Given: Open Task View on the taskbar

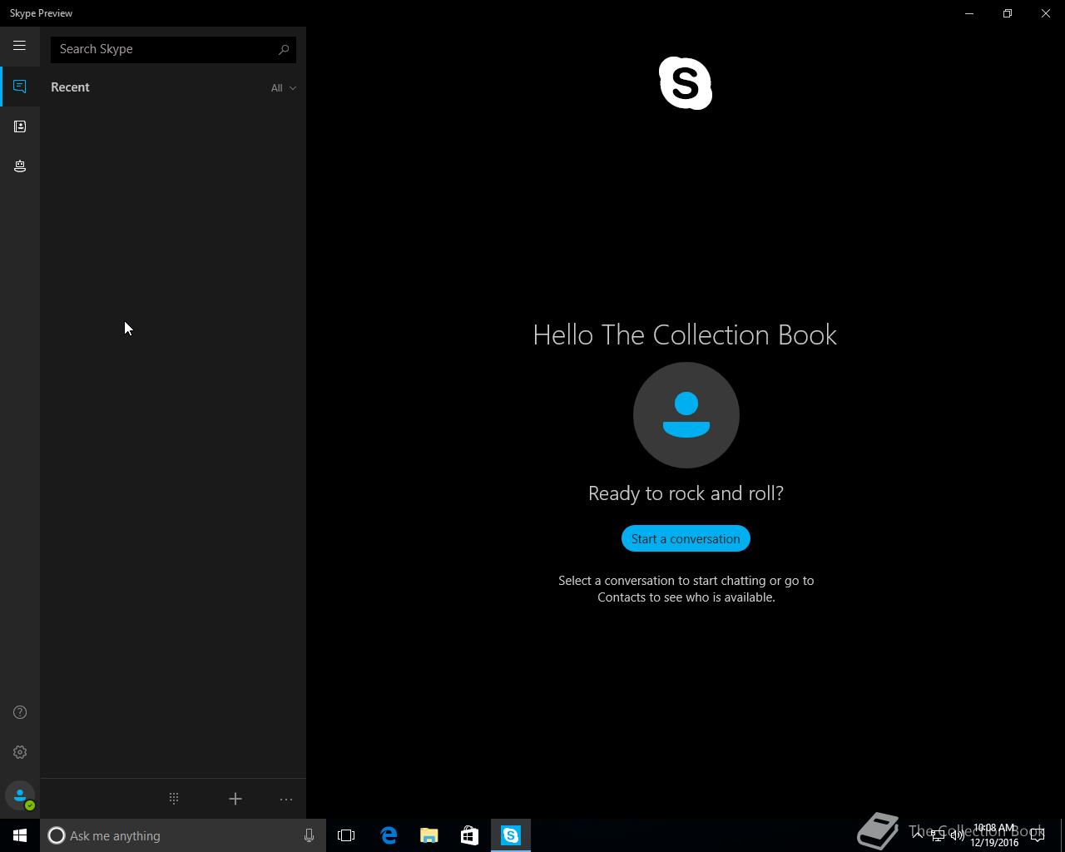Looking at the screenshot, I should [346, 835].
